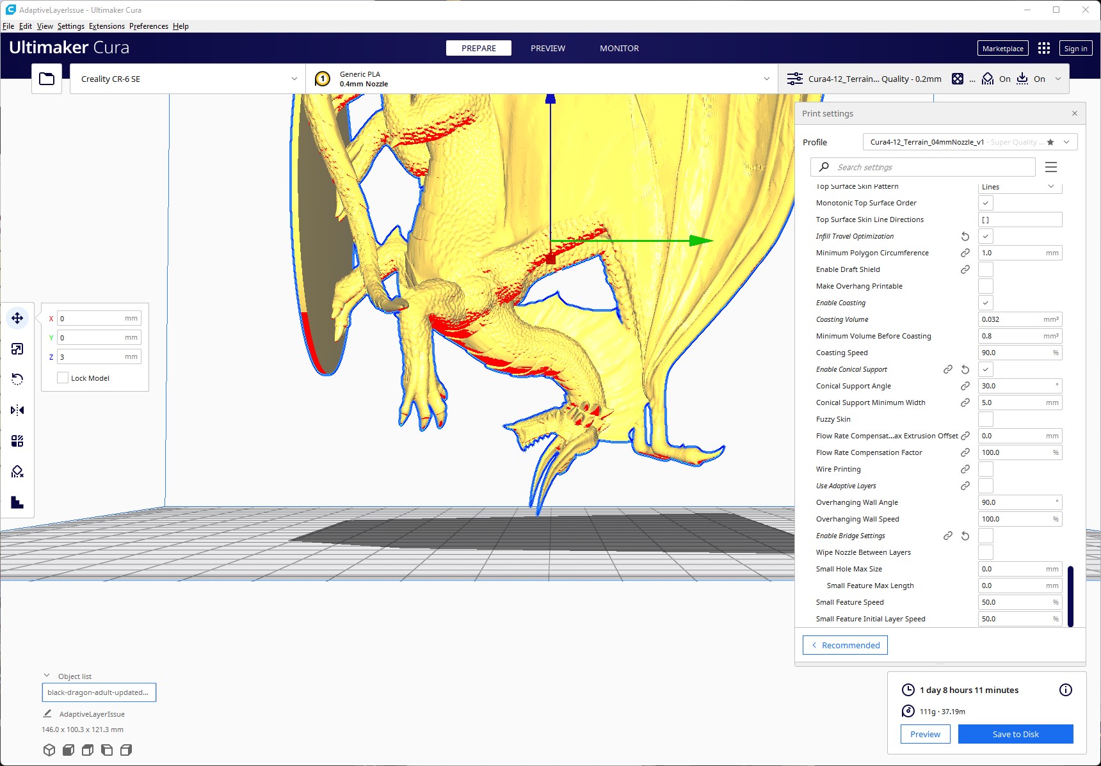The height and width of the screenshot is (766, 1101).
Task: Switch to 3D perspective view cube
Action: tap(49, 750)
